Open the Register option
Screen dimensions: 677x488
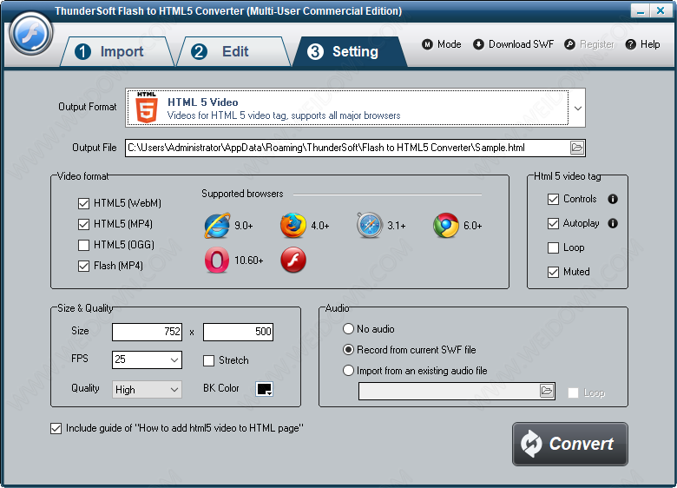coord(589,44)
